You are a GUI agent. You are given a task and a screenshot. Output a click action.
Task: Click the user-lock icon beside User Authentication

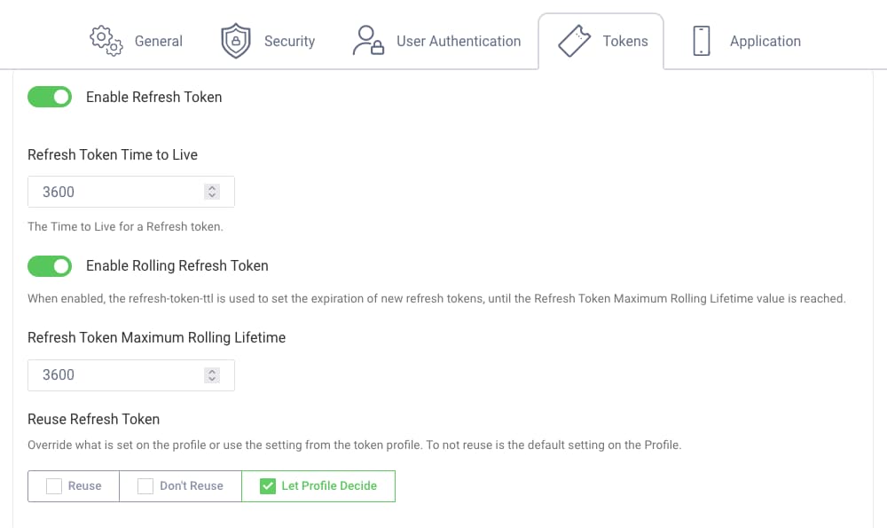click(x=367, y=40)
